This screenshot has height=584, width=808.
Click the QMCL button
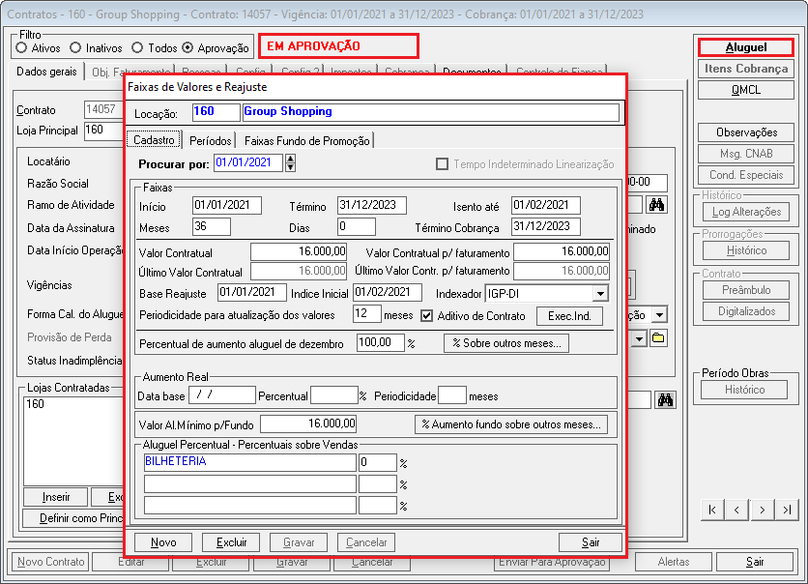click(x=745, y=90)
